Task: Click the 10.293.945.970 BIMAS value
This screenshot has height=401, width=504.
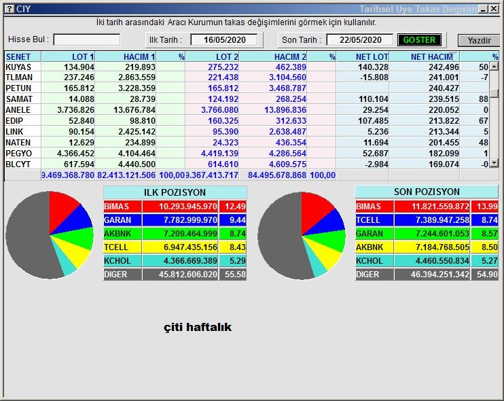Action: (180, 207)
